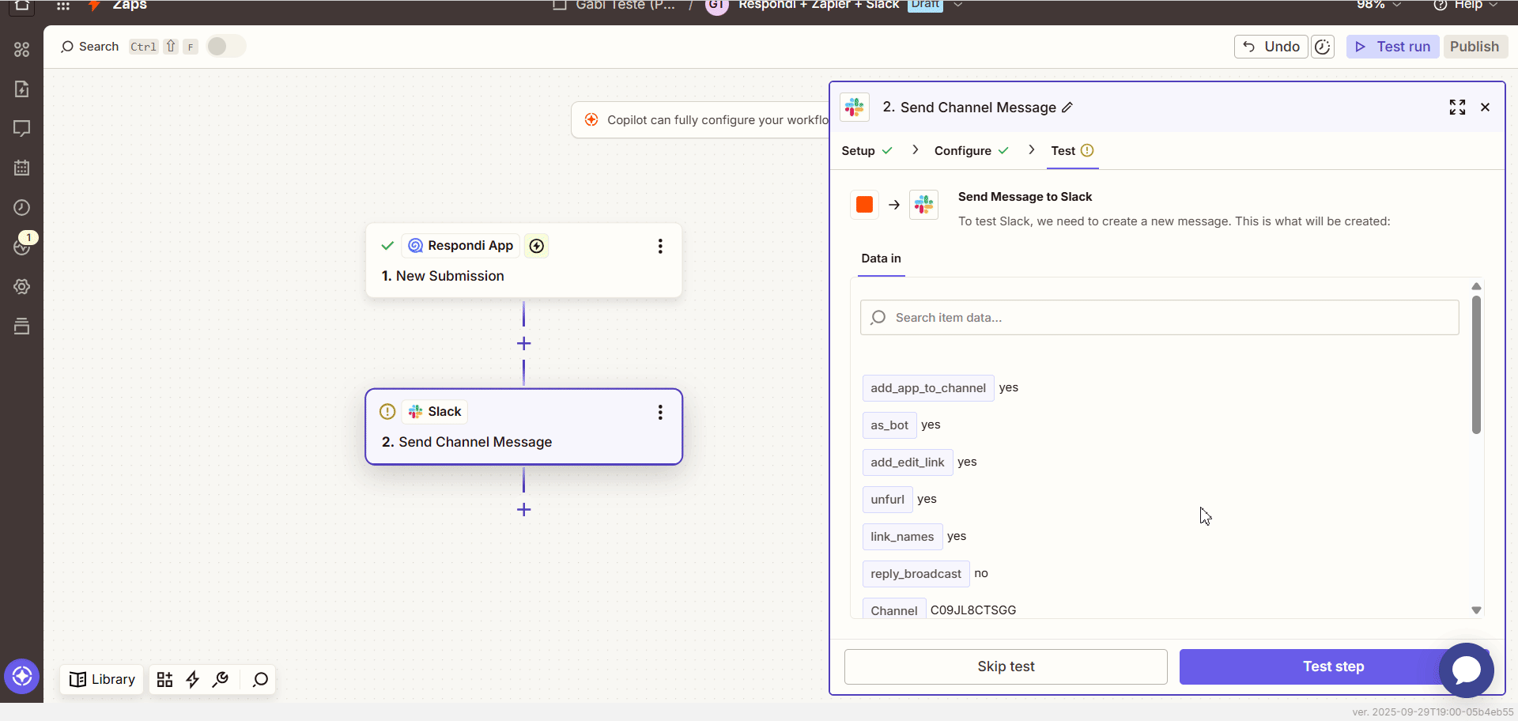Image resolution: width=1518 pixels, height=721 pixels.
Task: Switch to the Setup tab
Action: coord(867,151)
